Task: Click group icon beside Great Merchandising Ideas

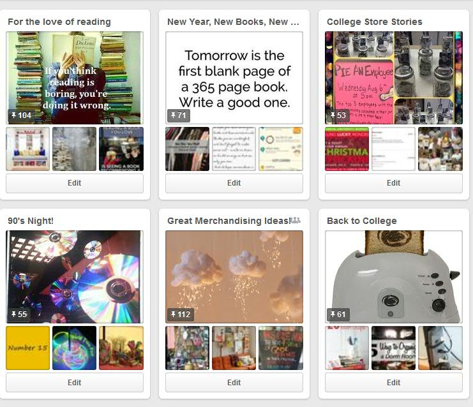Action: (295, 220)
